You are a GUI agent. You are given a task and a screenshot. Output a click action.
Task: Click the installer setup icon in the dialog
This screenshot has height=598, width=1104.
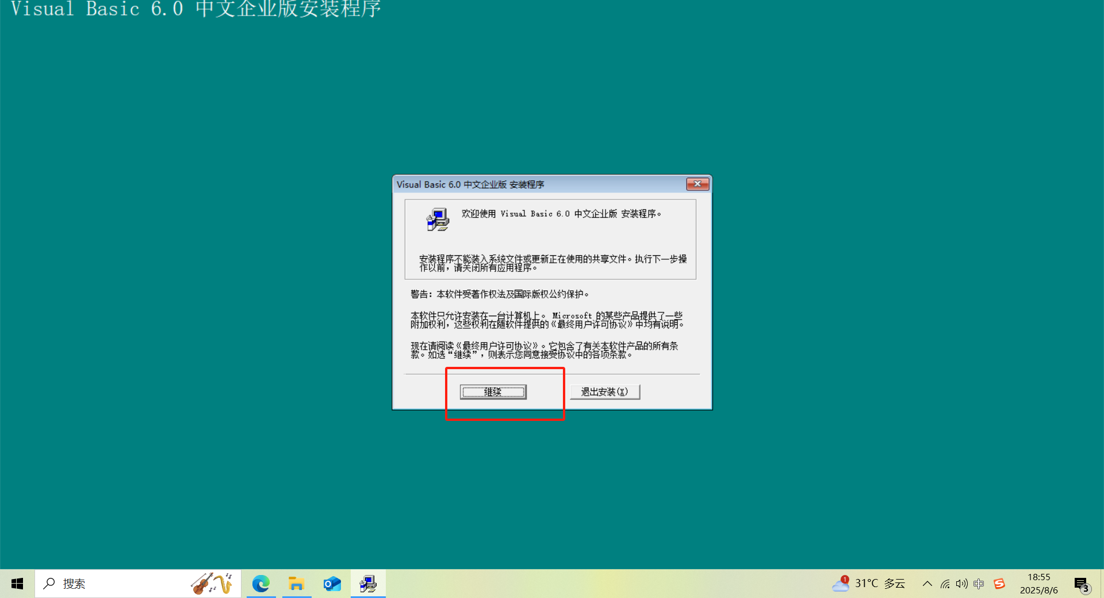(437, 219)
